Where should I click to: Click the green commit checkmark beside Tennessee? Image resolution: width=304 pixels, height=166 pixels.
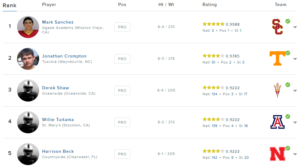(288, 53)
